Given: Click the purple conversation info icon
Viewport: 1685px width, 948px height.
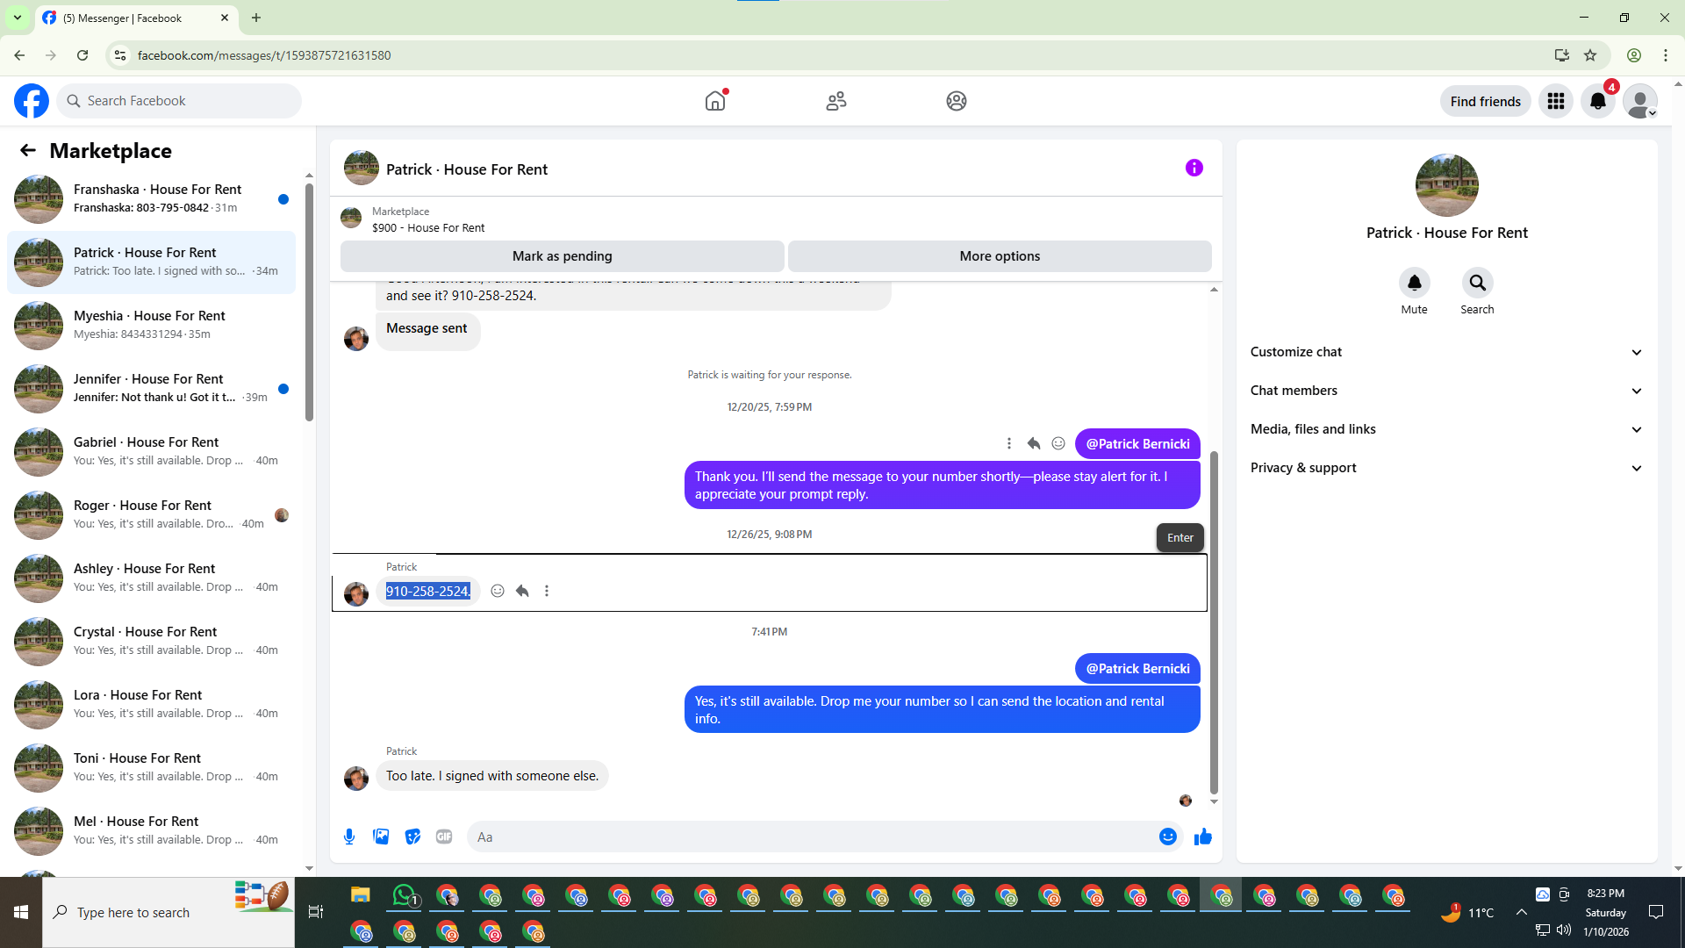Looking at the screenshot, I should coord(1194,168).
